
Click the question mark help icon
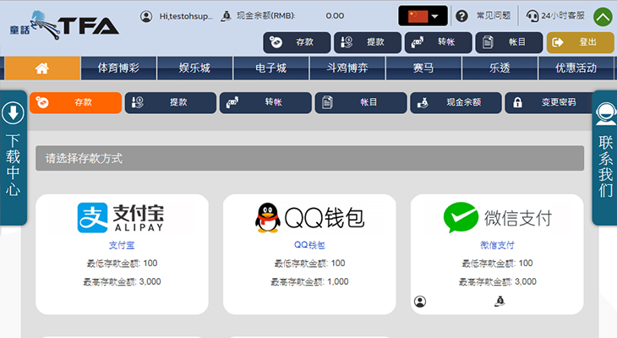click(x=461, y=16)
